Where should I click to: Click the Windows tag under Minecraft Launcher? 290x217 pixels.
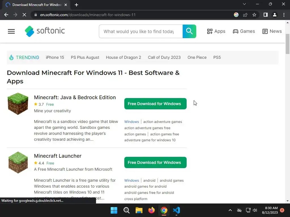pyautogui.click(x=131, y=181)
